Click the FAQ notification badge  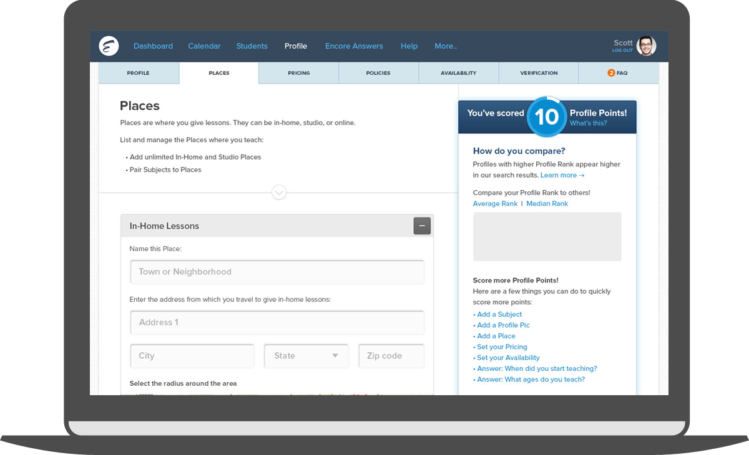point(610,73)
